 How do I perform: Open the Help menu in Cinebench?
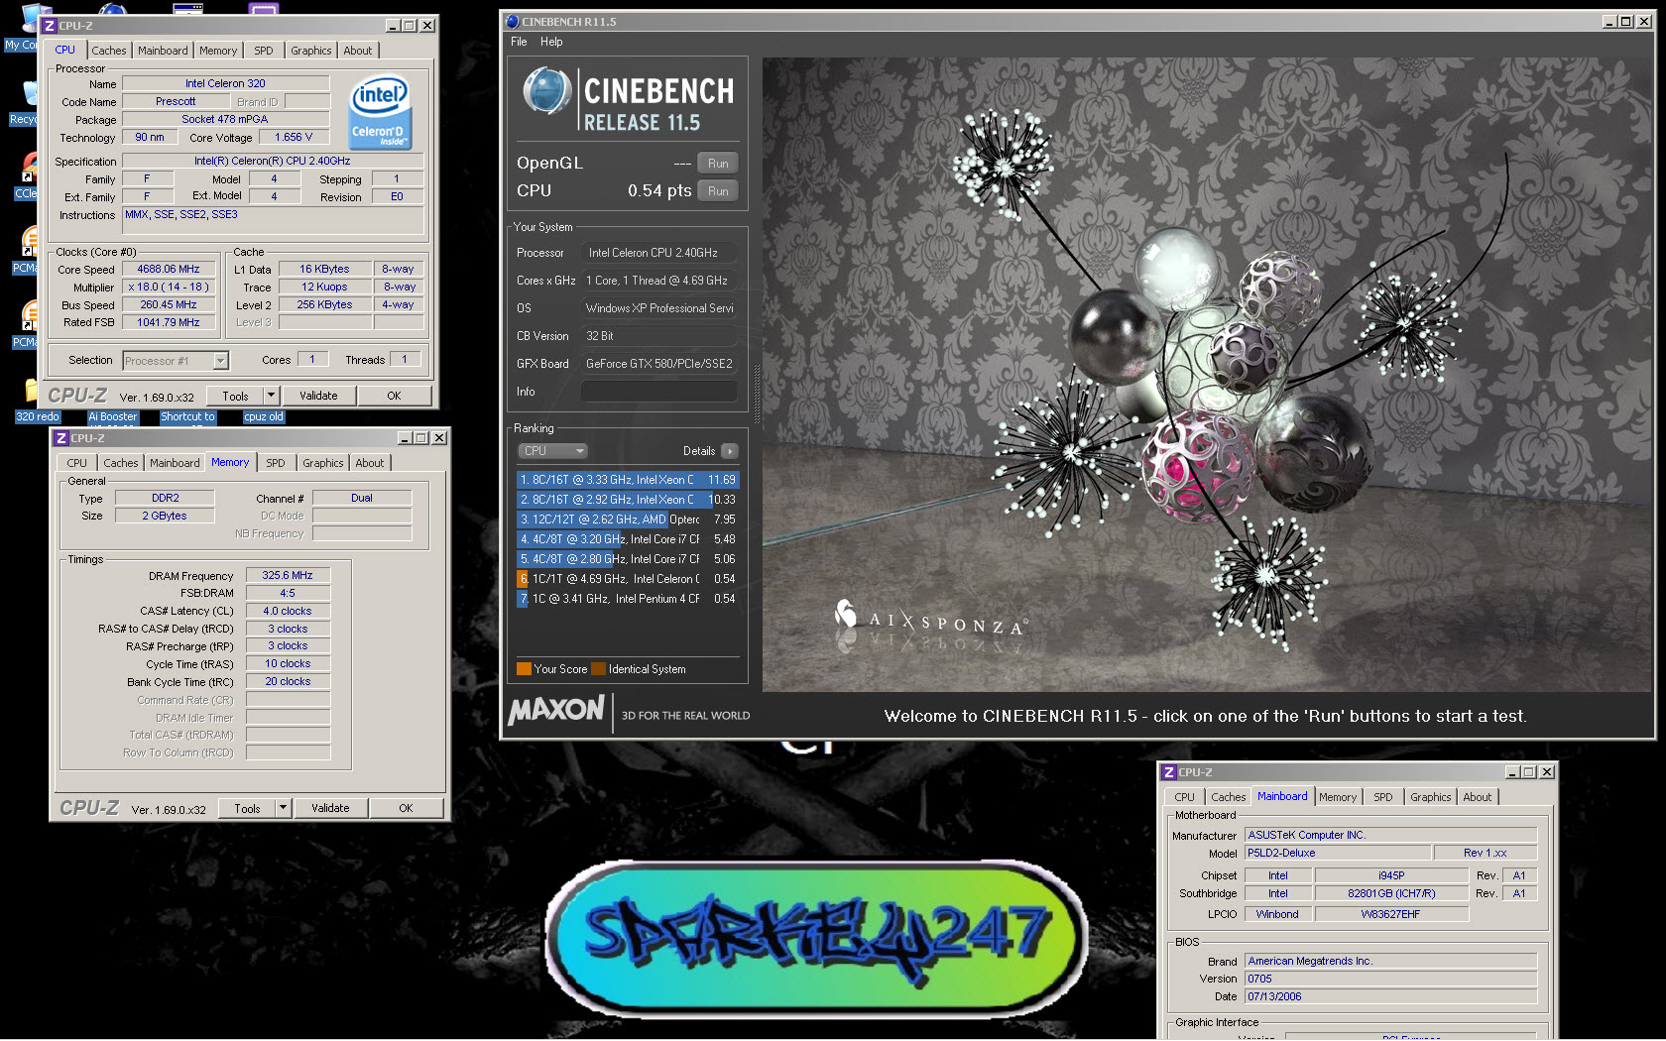point(551,42)
